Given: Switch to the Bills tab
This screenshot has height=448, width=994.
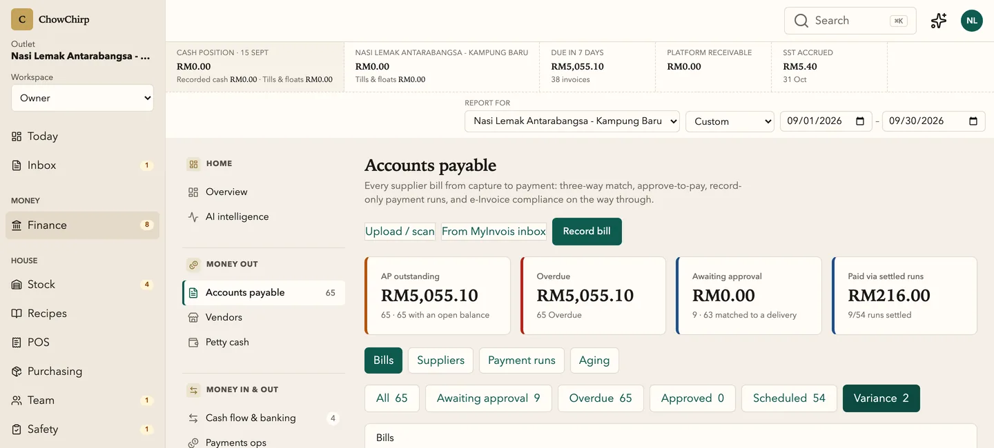Looking at the screenshot, I should pyautogui.click(x=383, y=360).
